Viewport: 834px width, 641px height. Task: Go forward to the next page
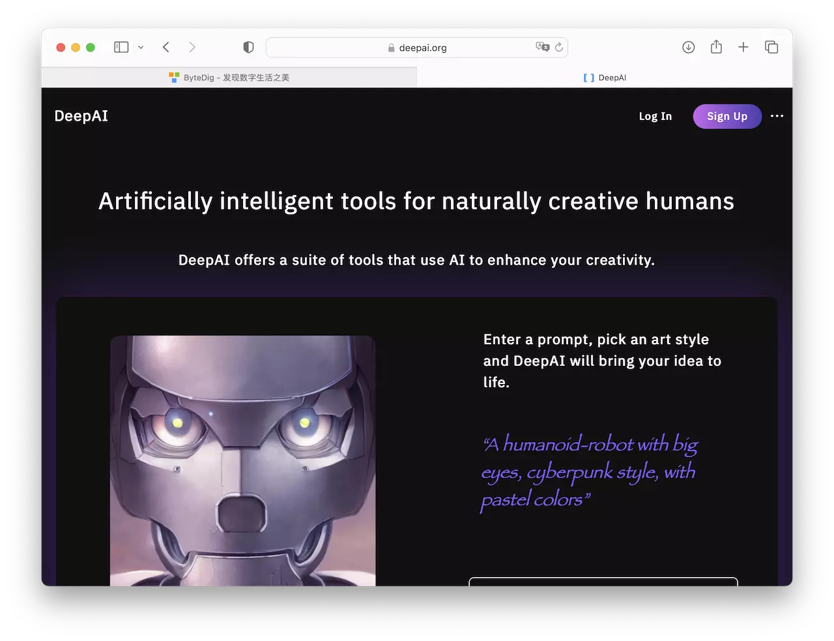pyautogui.click(x=192, y=47)
